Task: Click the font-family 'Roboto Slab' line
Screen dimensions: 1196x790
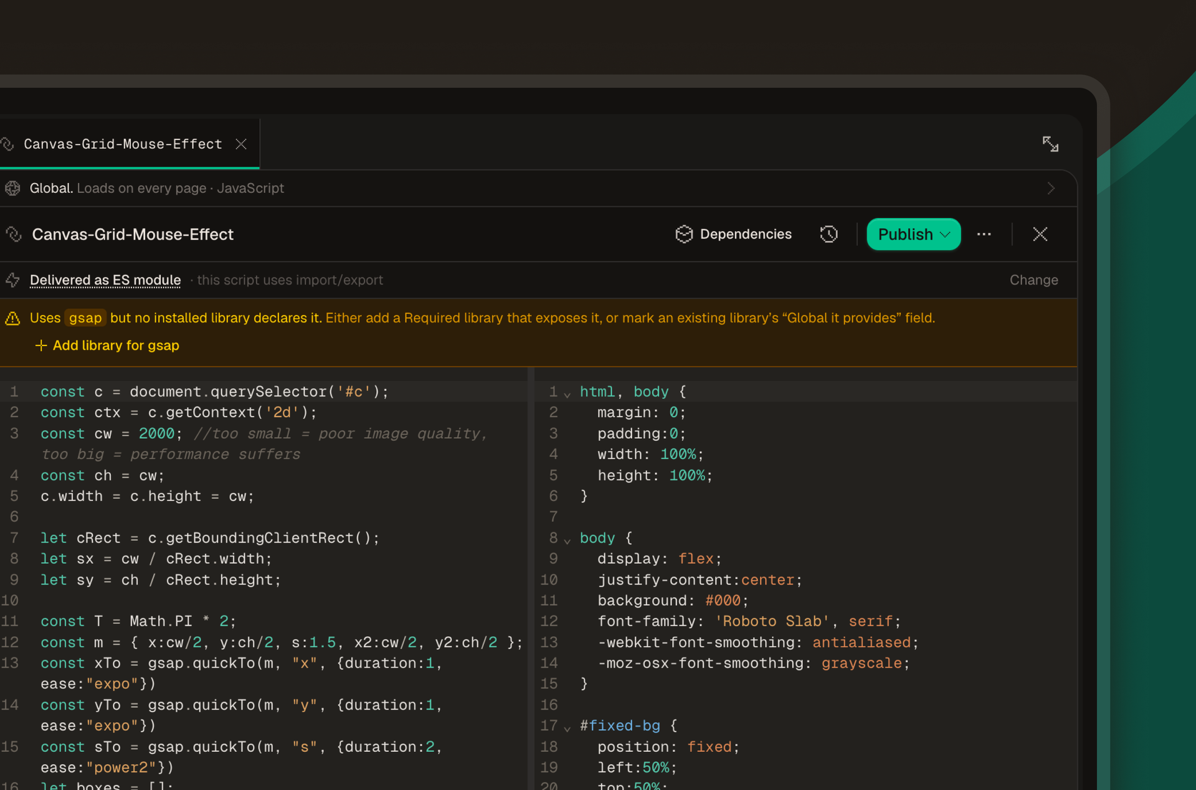Action: click(x=749, y=621)
